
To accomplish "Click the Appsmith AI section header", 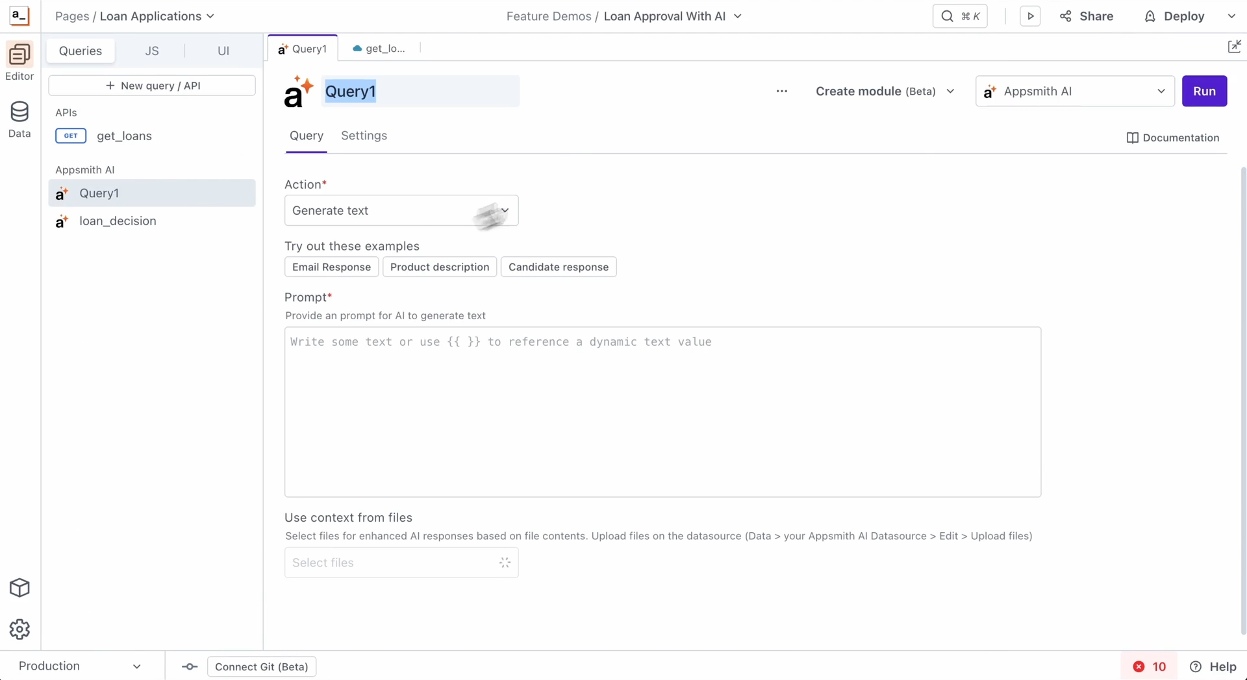I will coord(85,170).
